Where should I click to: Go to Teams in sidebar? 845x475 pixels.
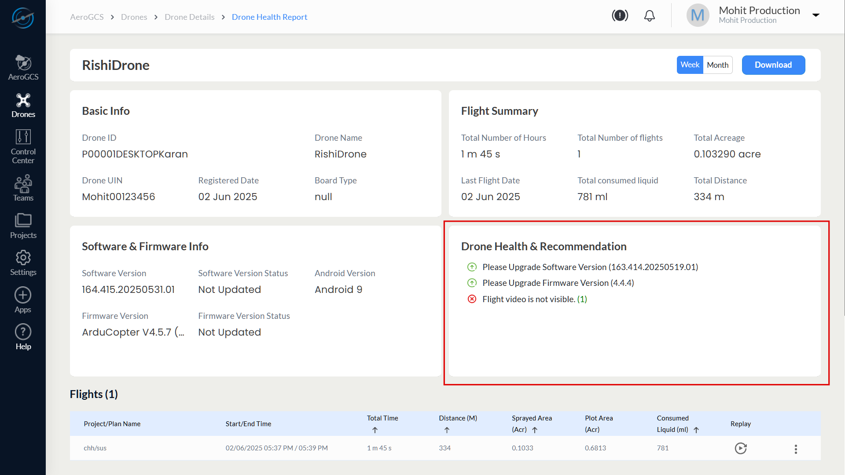(x=23, y=188)
